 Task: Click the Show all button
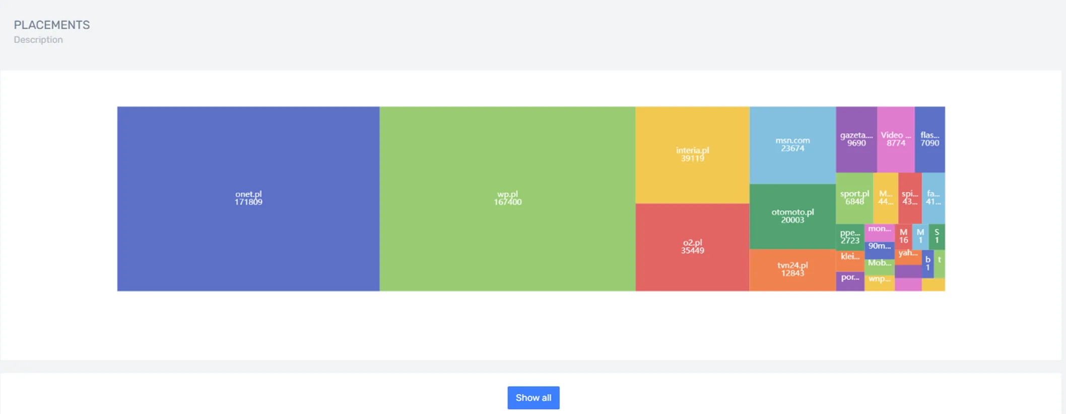(x=533, y=398)
